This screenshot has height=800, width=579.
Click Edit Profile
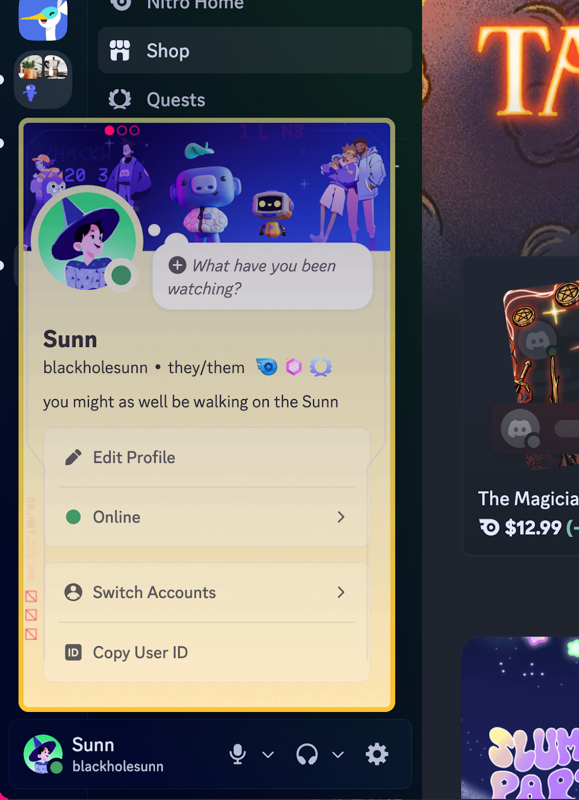pos(206,457)
